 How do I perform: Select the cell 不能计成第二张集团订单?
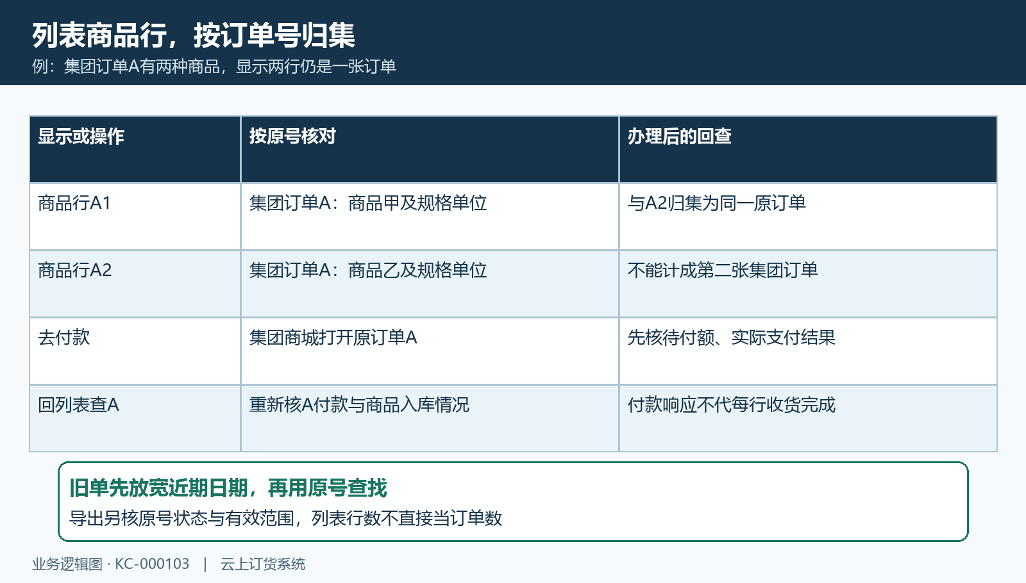808,284
